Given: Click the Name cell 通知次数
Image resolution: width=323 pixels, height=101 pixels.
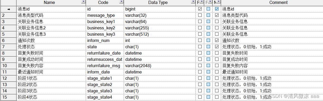Looking at the screenshot, I should coord(51,40).
